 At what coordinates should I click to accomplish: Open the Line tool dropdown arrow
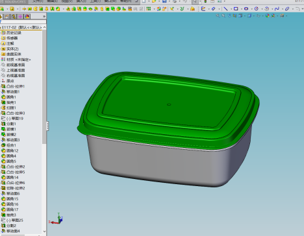(x=231, y=9)
